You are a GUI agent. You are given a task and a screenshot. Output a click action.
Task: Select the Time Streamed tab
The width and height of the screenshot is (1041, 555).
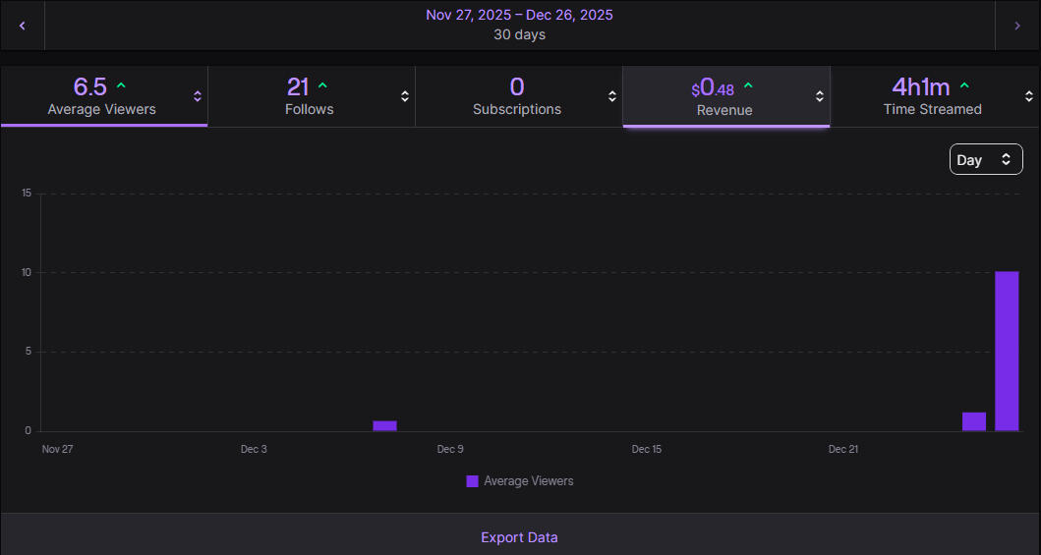point(935,96)
